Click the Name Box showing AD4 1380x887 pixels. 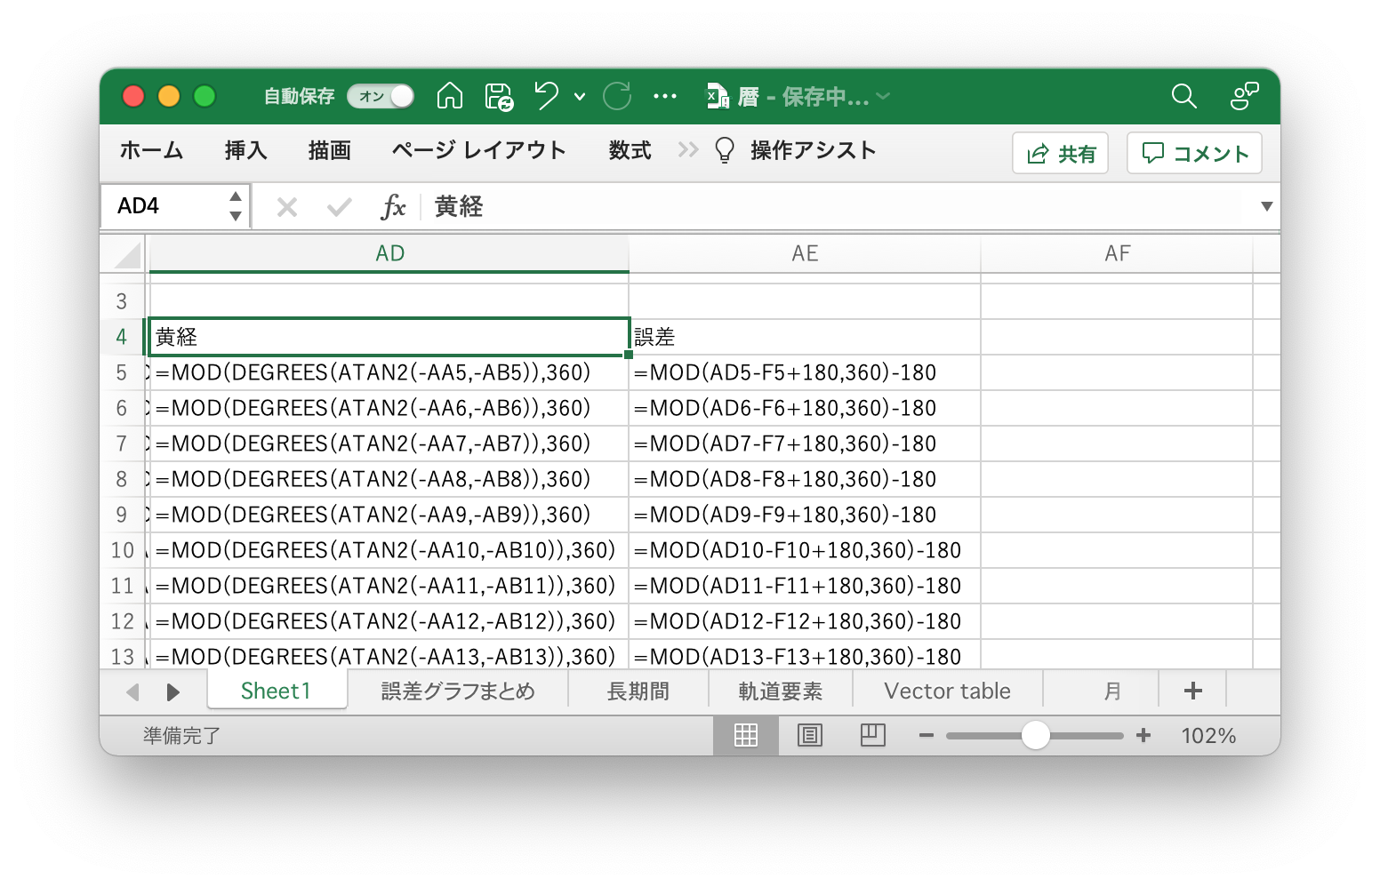pyautogui.click(x=164, y=206)
